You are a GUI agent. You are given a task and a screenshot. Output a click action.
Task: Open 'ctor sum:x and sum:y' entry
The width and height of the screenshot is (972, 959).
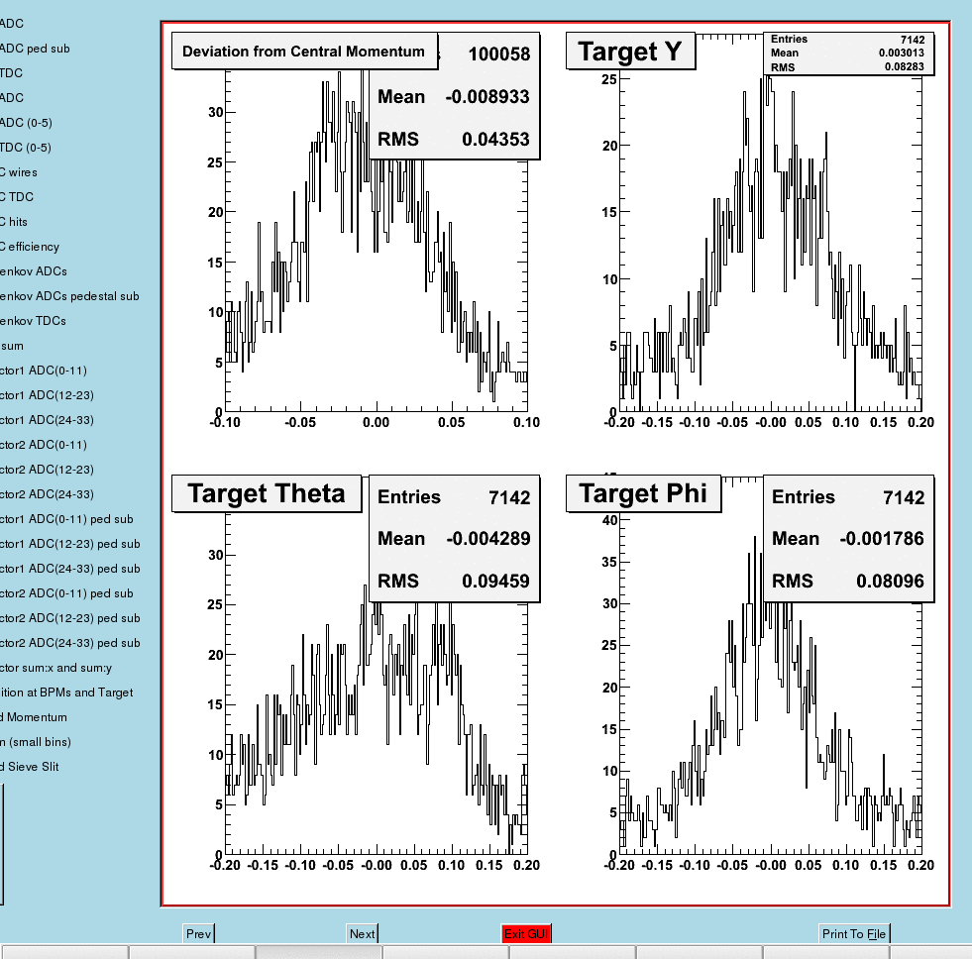[x=55, y=669]
